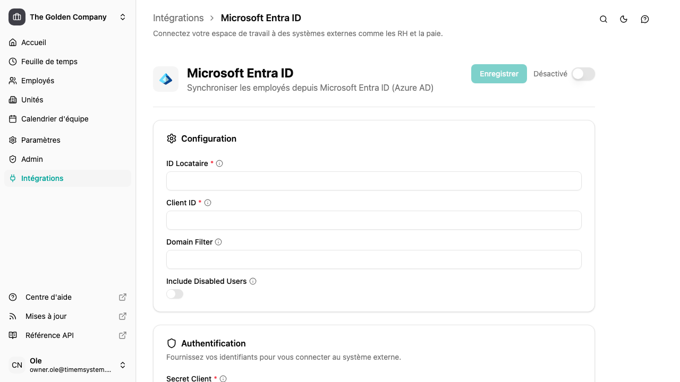
Task: Click the Domain Filter info icon
Action: pos(218,242)
